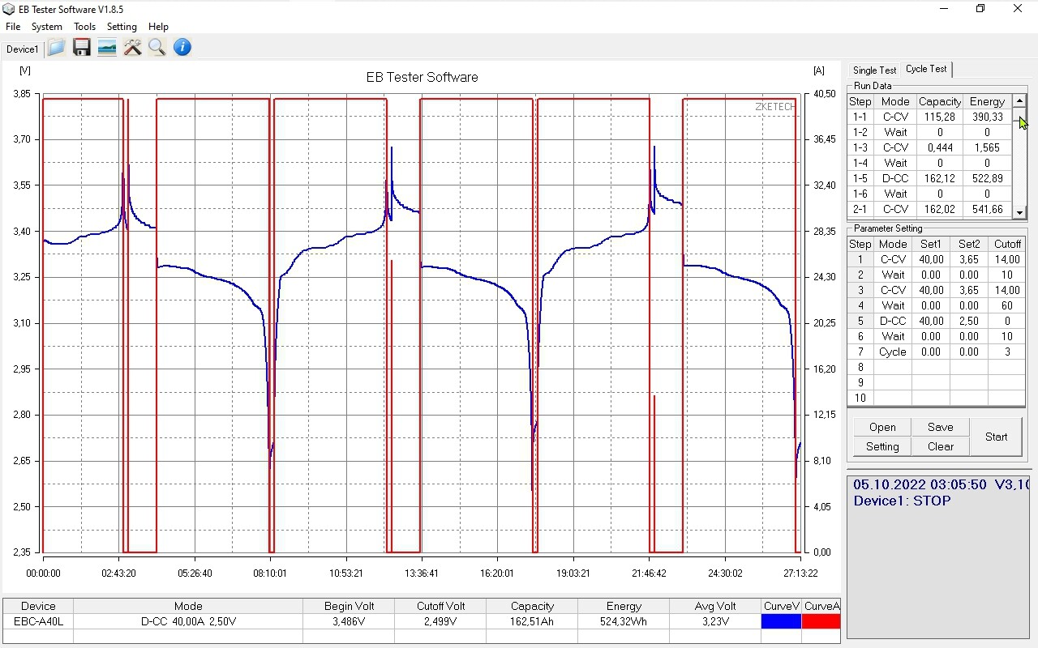This screenshot has height=648, width=1038.
Task: Click the magnifying glass toolbar icon
Action: tap(157, 48)
